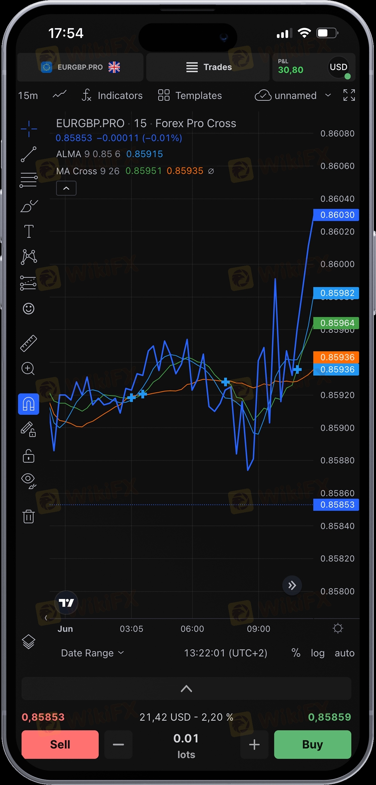Open the forecasting and measurement tools
The width and height of the screenshot is (376, 785).
coord(28,283)
